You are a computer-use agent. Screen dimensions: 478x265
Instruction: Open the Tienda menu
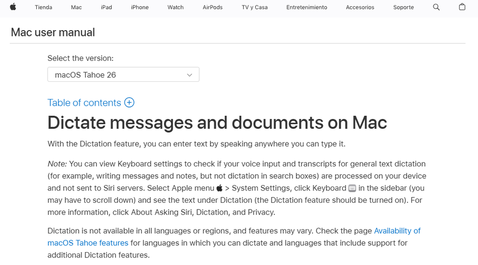click(43, 7)
